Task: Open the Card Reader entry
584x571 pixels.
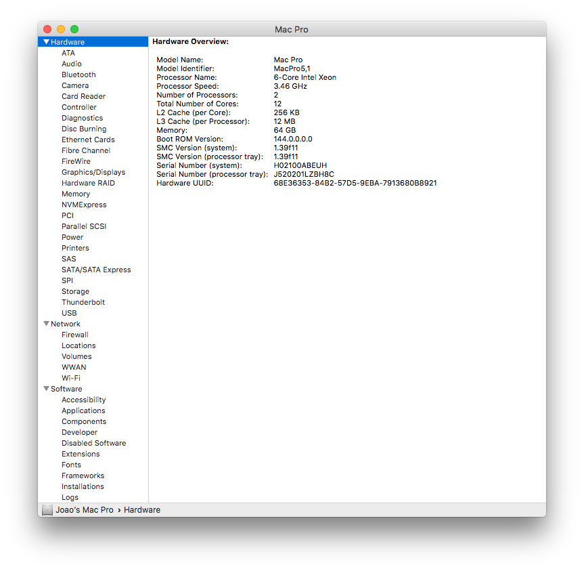Action: (x=83, y=96)
